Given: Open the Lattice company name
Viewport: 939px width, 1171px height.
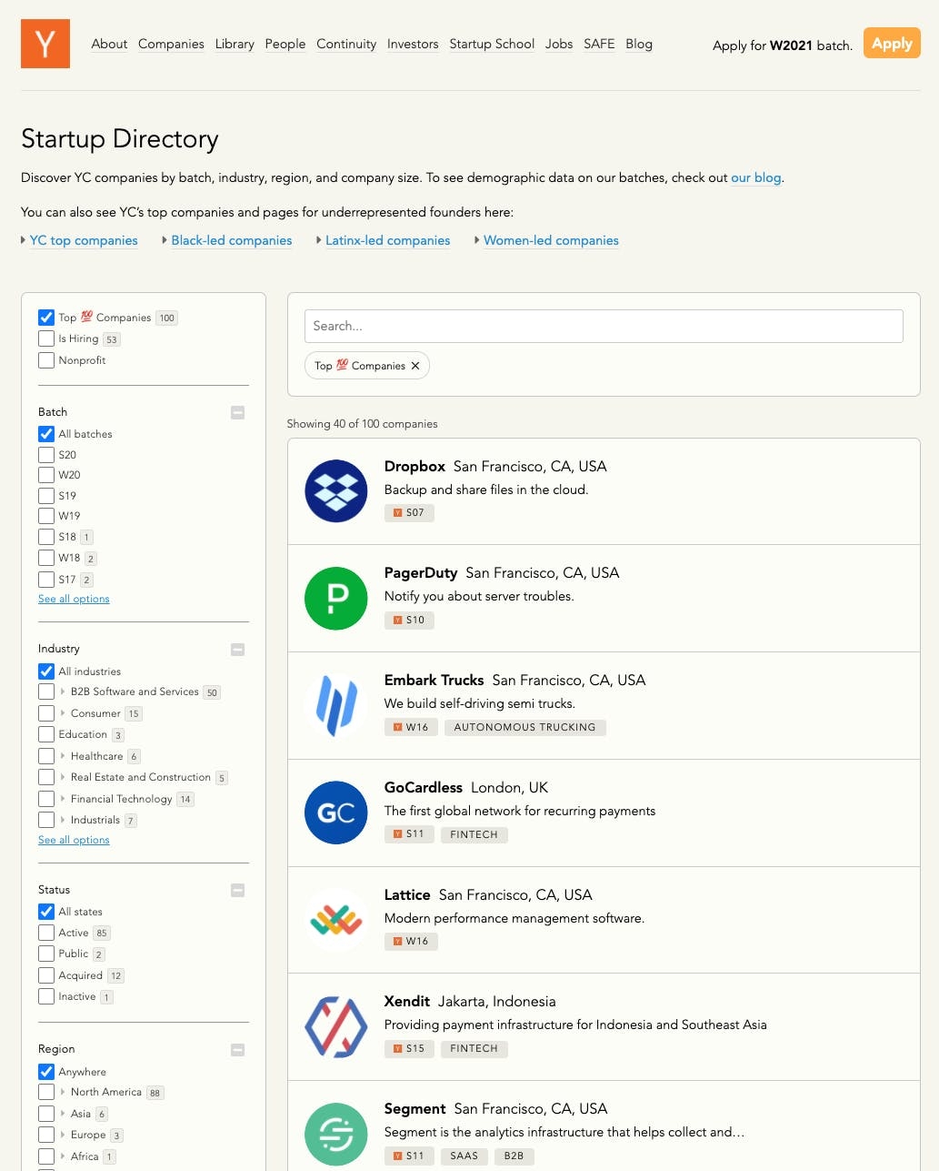Looking at the screenshot, I should (407, 894).
